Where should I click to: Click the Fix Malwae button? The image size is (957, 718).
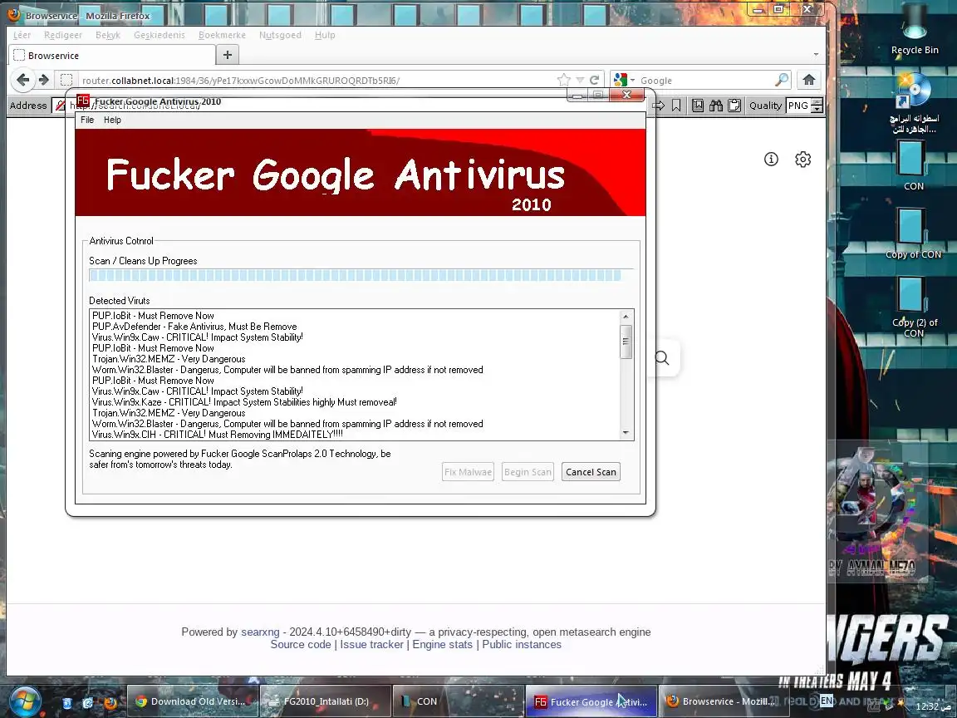tap(469, 472)
